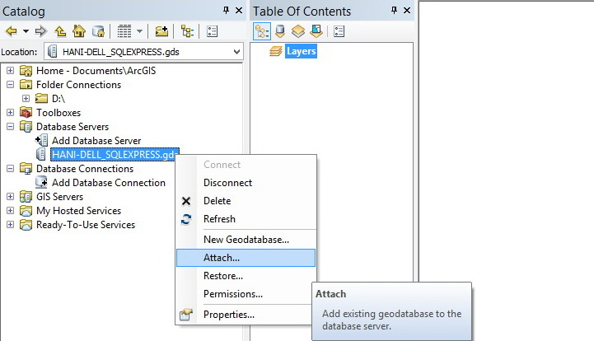Screen dimensions: 594x341
Task: Click the Add Database Connection icon
Action: click(x=41, y=182)
